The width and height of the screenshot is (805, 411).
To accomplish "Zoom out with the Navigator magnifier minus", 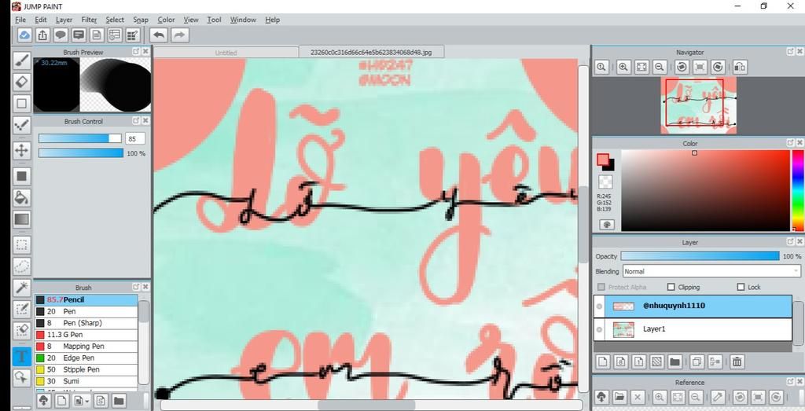I will [x=660, y=67].
